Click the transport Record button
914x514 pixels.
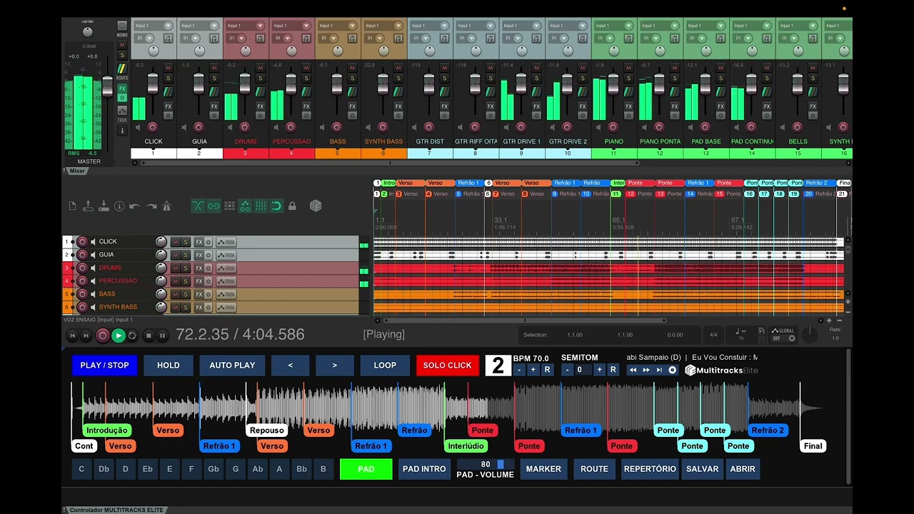103,335
